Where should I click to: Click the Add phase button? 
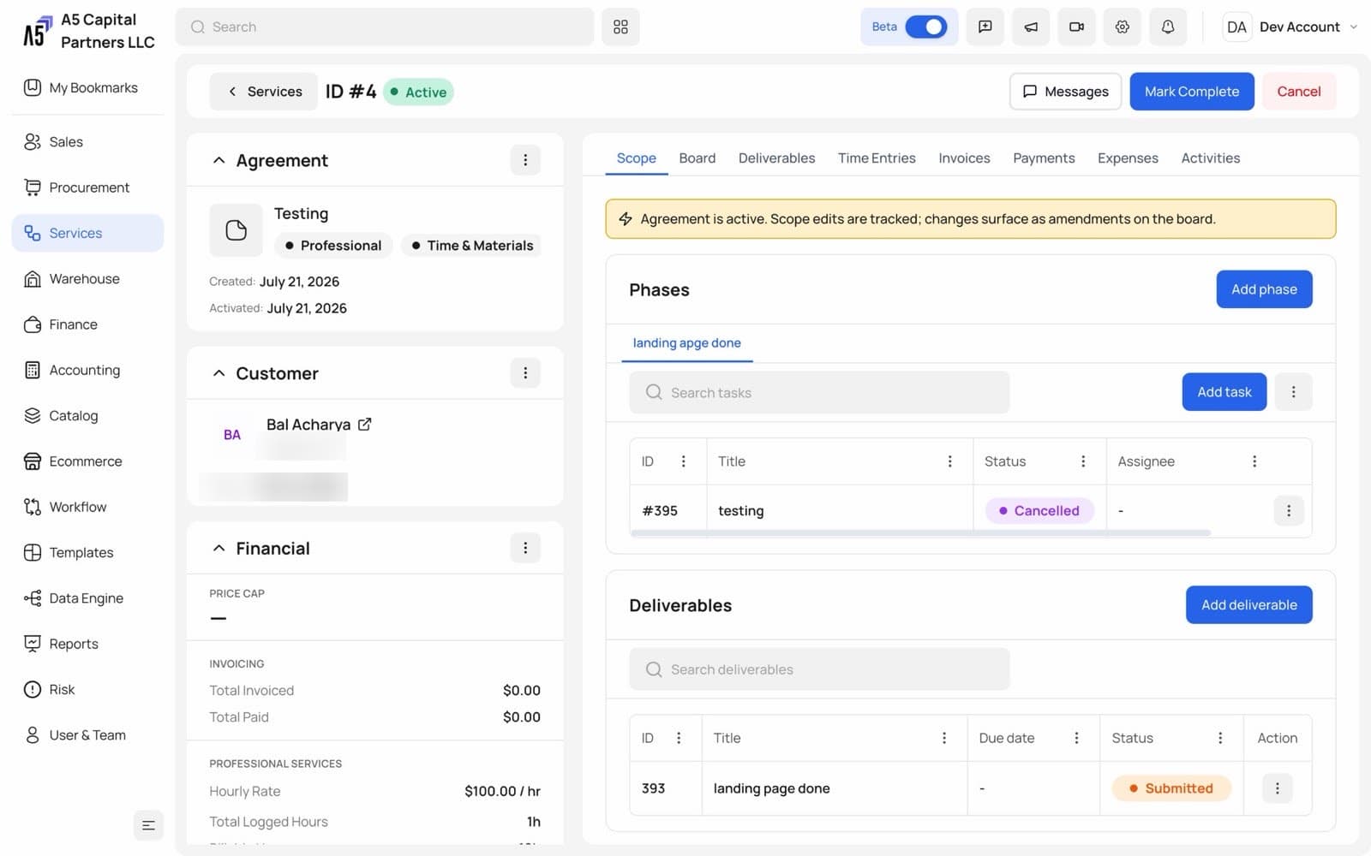1264,289
